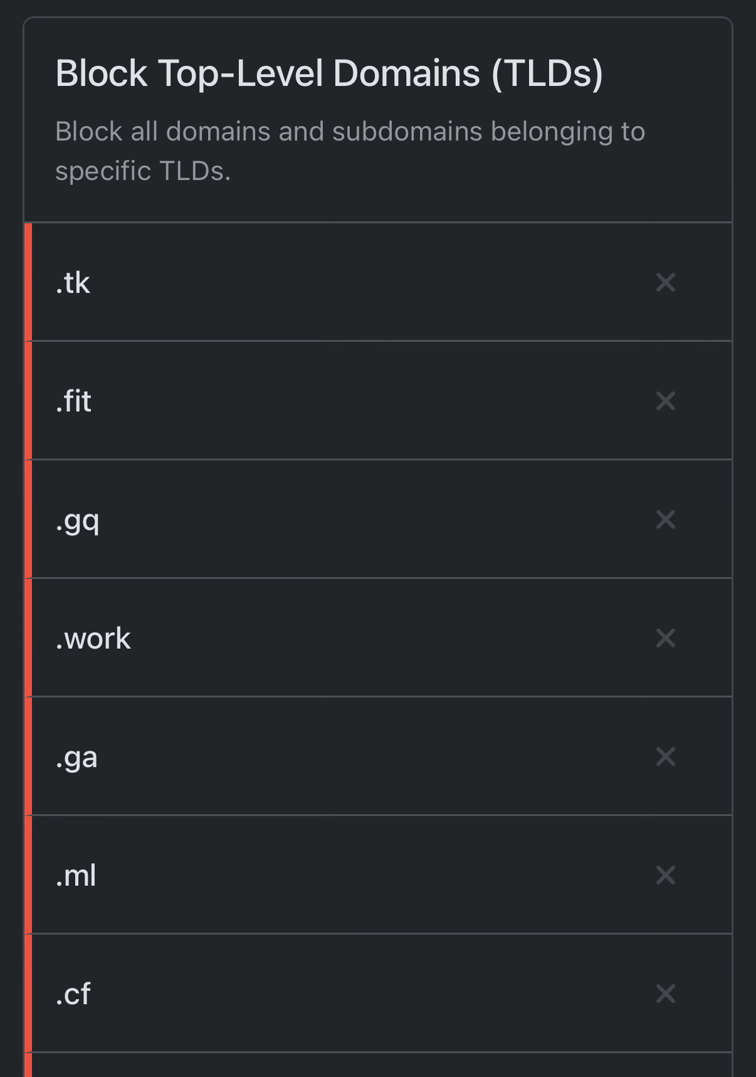Click the X beside the .work entry

point(665,638)
